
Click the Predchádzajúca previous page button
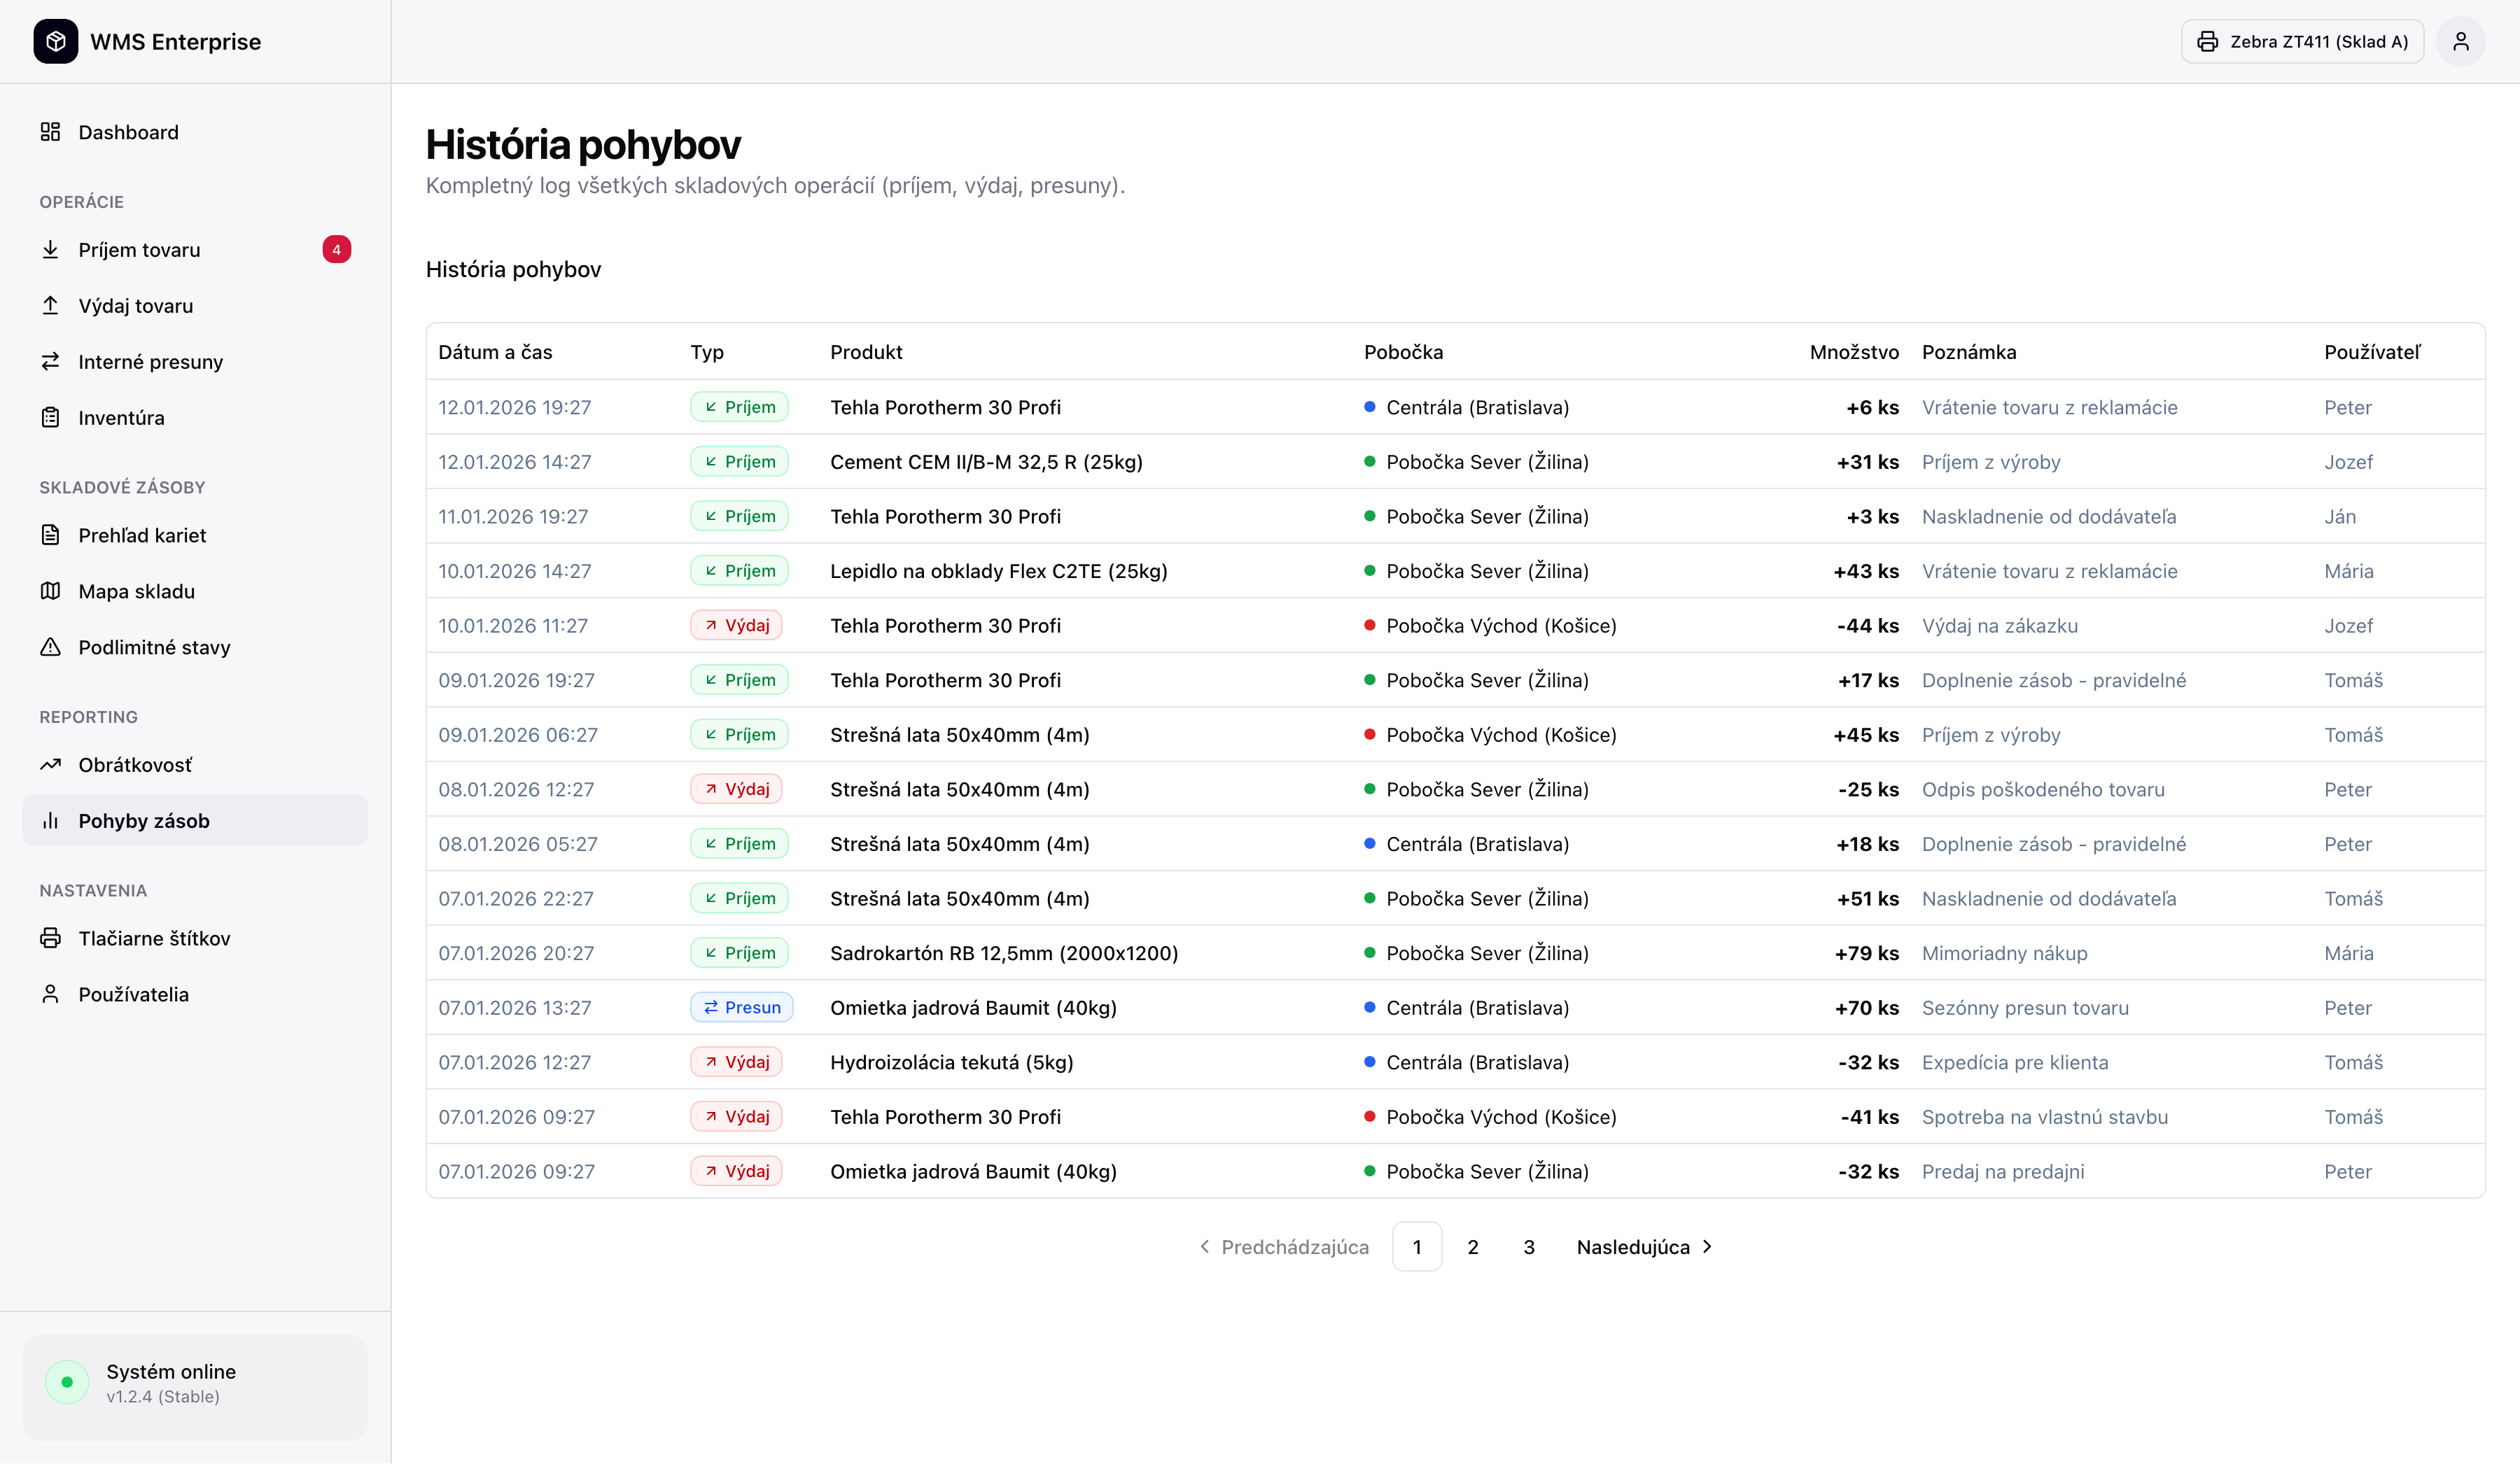click(x=1284, y=1247)
